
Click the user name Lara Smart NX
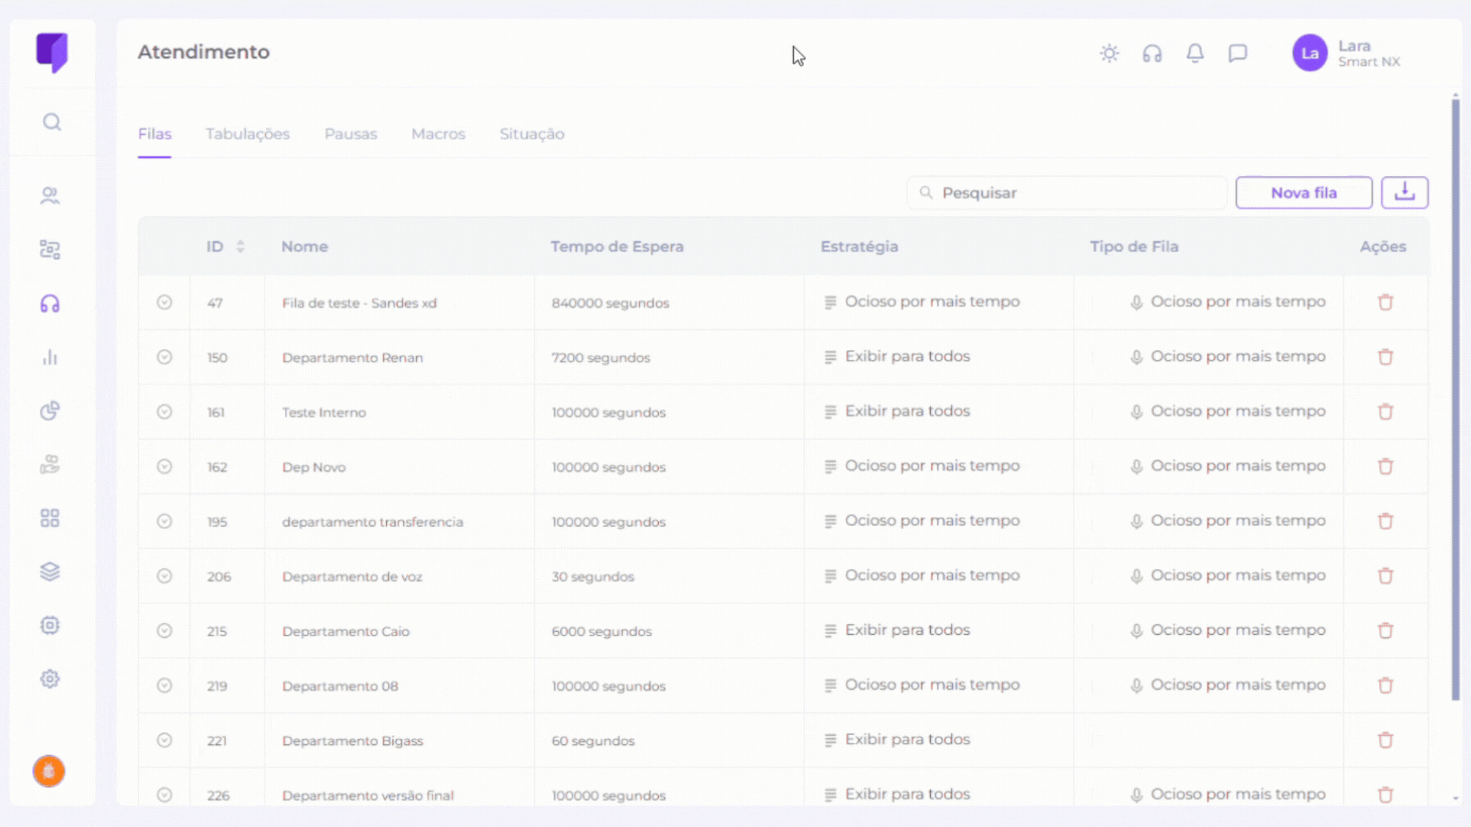[1369, 54]
